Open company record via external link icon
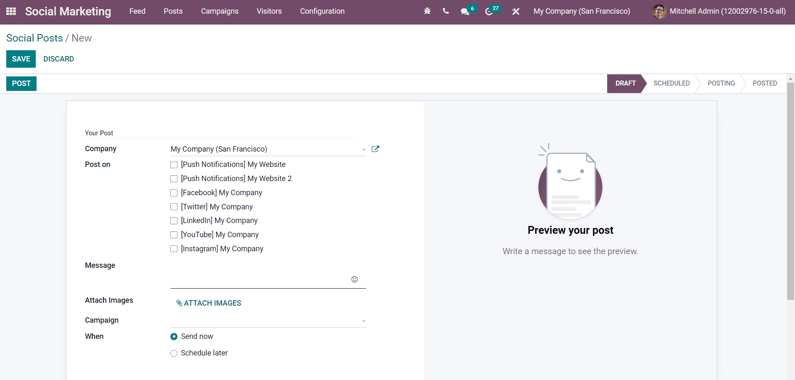The image size is (795, 380). click(375, 149)
